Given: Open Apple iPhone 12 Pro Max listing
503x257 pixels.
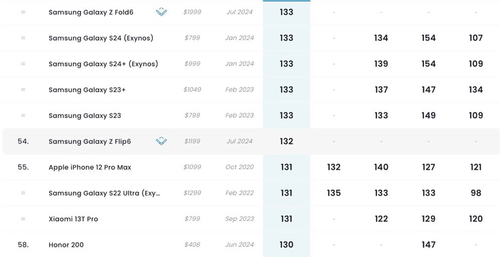Looking at the screenshot, I should point(90,167).
